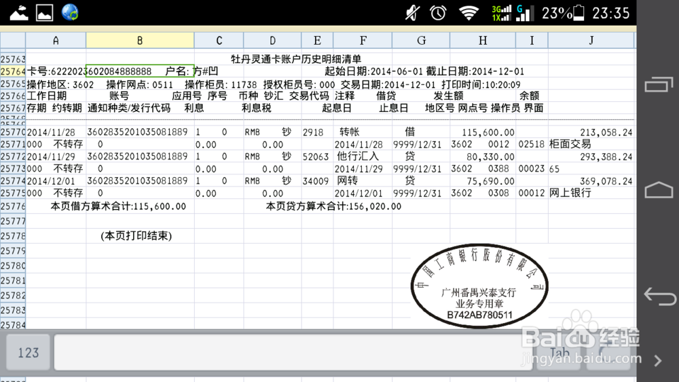Select column J header

point(591,40)
